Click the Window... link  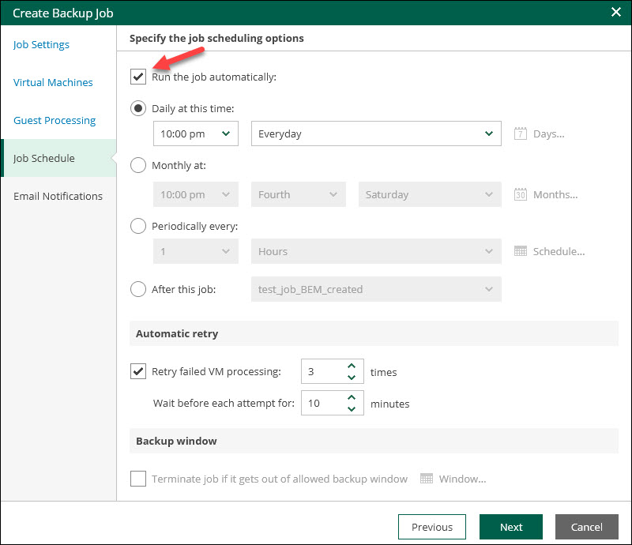[462, 479]
